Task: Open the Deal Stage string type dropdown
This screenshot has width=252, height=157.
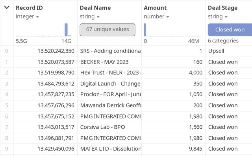Action: pyautogui.click(x=225, y=16)
